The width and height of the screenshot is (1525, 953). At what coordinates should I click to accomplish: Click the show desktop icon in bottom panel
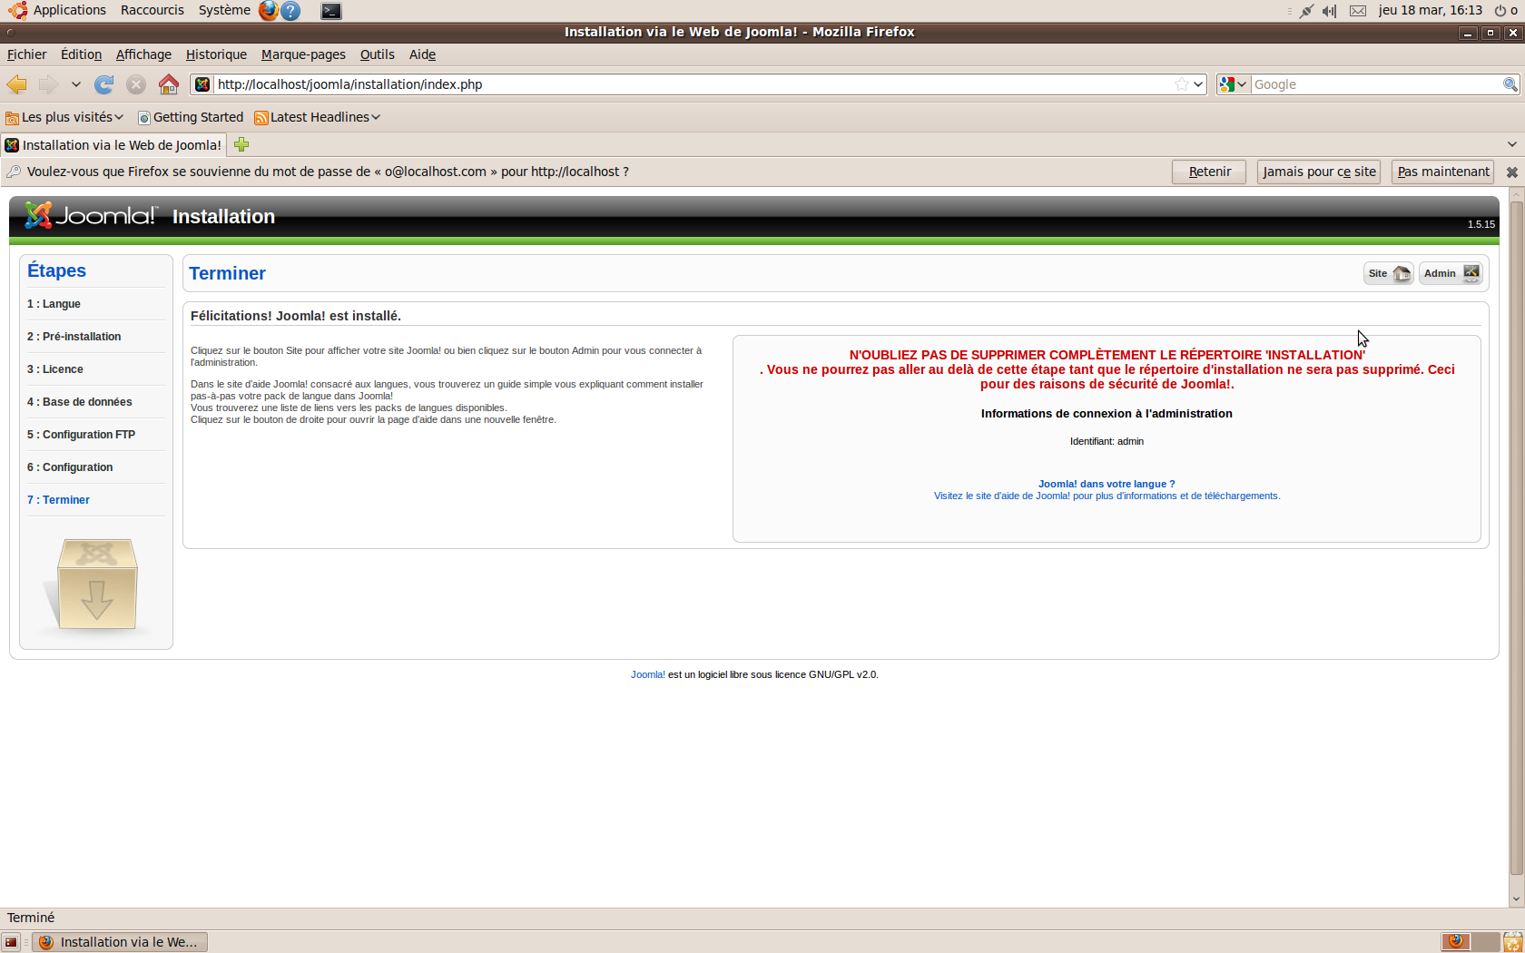pyautogui.click(x=11, y=942)
